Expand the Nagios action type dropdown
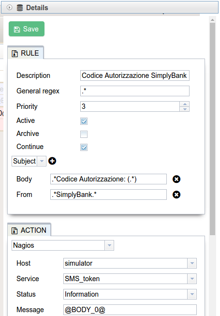This screenshot has height=316, width=220. (x=109, y=245)
